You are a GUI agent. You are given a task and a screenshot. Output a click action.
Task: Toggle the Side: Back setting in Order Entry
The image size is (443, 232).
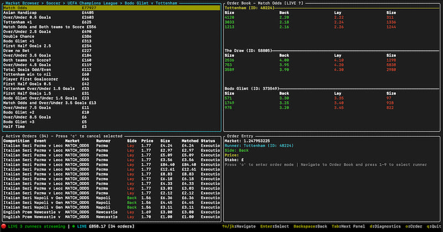click(236, 150)
